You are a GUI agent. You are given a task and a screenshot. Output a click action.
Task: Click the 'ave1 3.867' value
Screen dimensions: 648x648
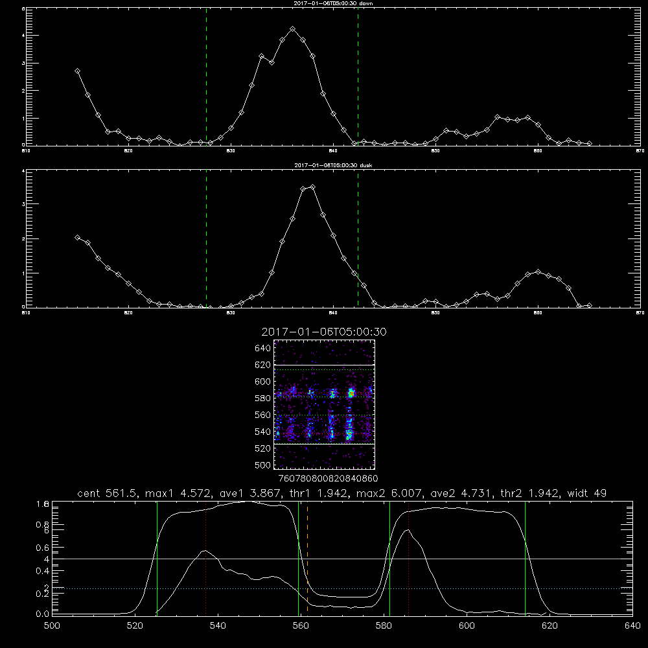point(250,493)
